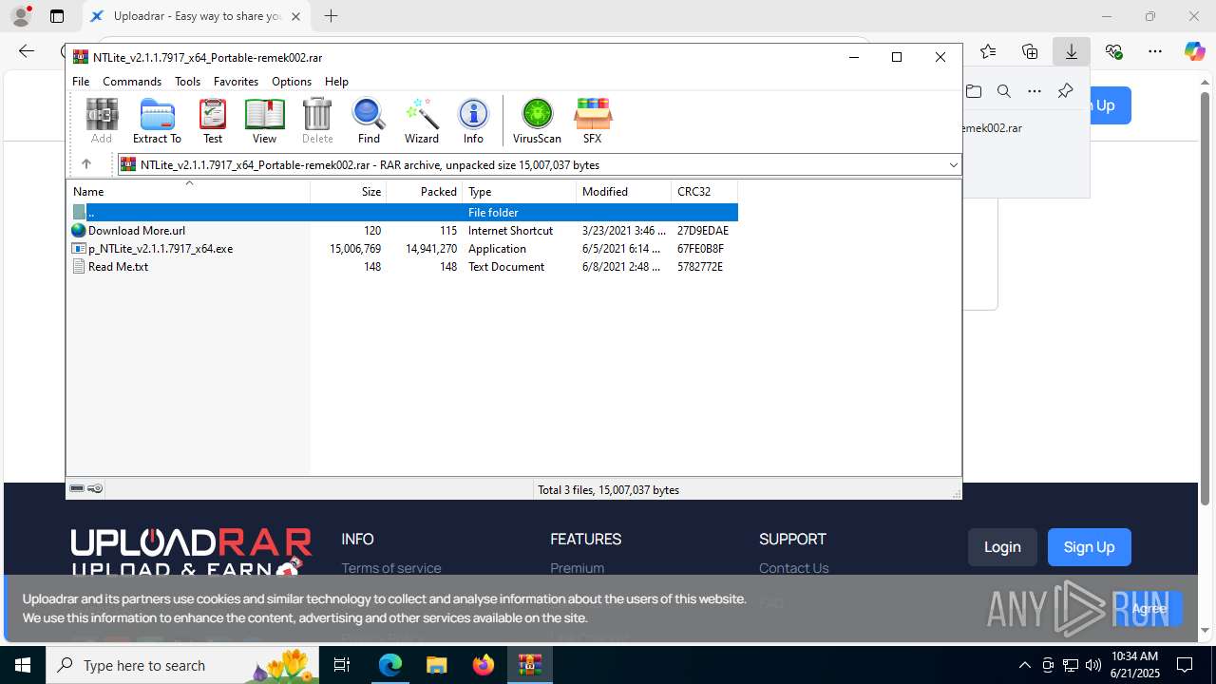Open a new Edge tab

point(331,16)
